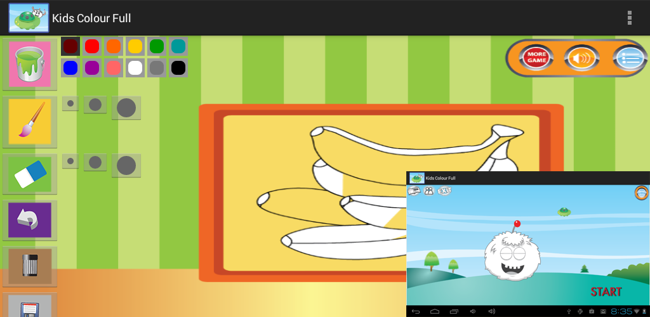Open the More Game button
This screenshot has width=650, height=317.
[x=537, y=58]
